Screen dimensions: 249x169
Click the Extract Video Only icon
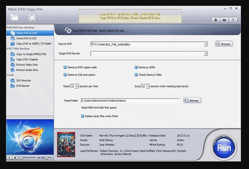point(13,65)
